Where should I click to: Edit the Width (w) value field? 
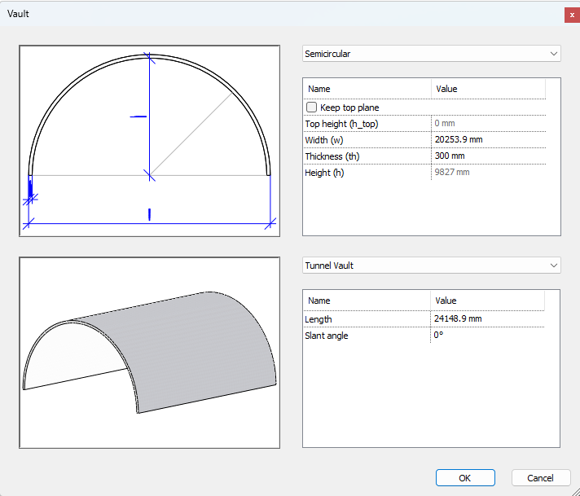coord(487,140)
